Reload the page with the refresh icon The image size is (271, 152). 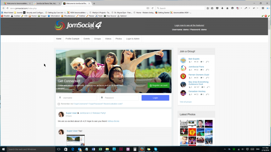(x=152, y=8)
